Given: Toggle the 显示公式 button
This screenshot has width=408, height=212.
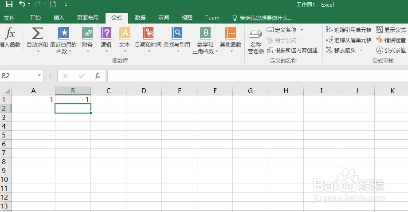Looking at the screenshot, I should tap(391, 30).
